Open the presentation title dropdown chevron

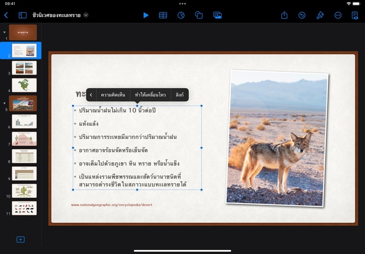point(86,15)
